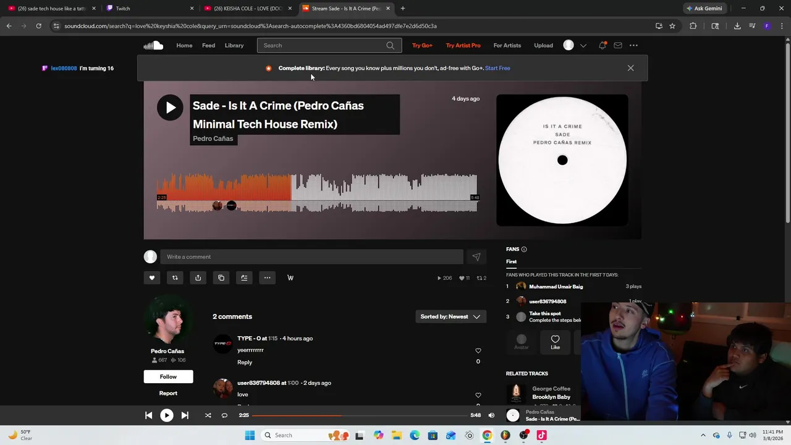
Task: Skip to next track in player bar
Action: click(x=185, y=415)
